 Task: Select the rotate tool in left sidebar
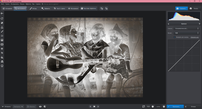point(2,19)
